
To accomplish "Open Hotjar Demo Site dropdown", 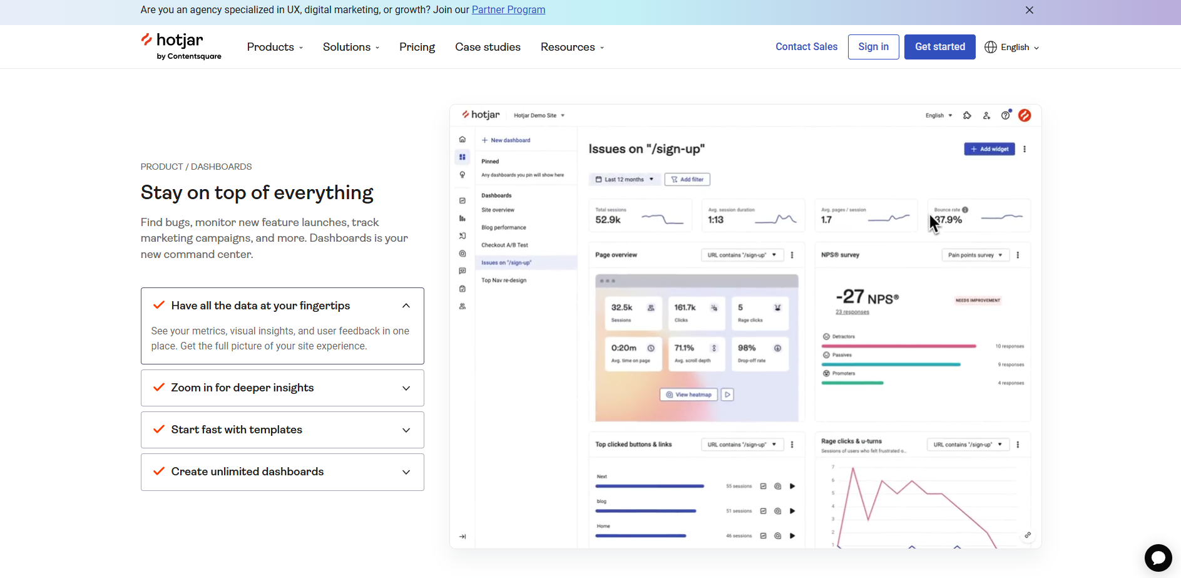I will point(539,115).
